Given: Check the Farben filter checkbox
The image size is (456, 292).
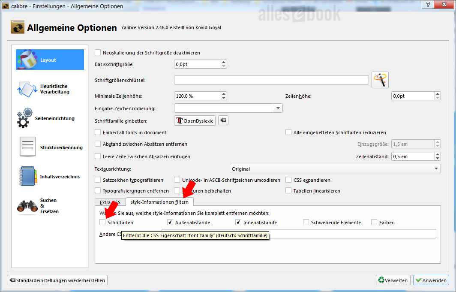Looking at the screenshot, I should 374,222.
